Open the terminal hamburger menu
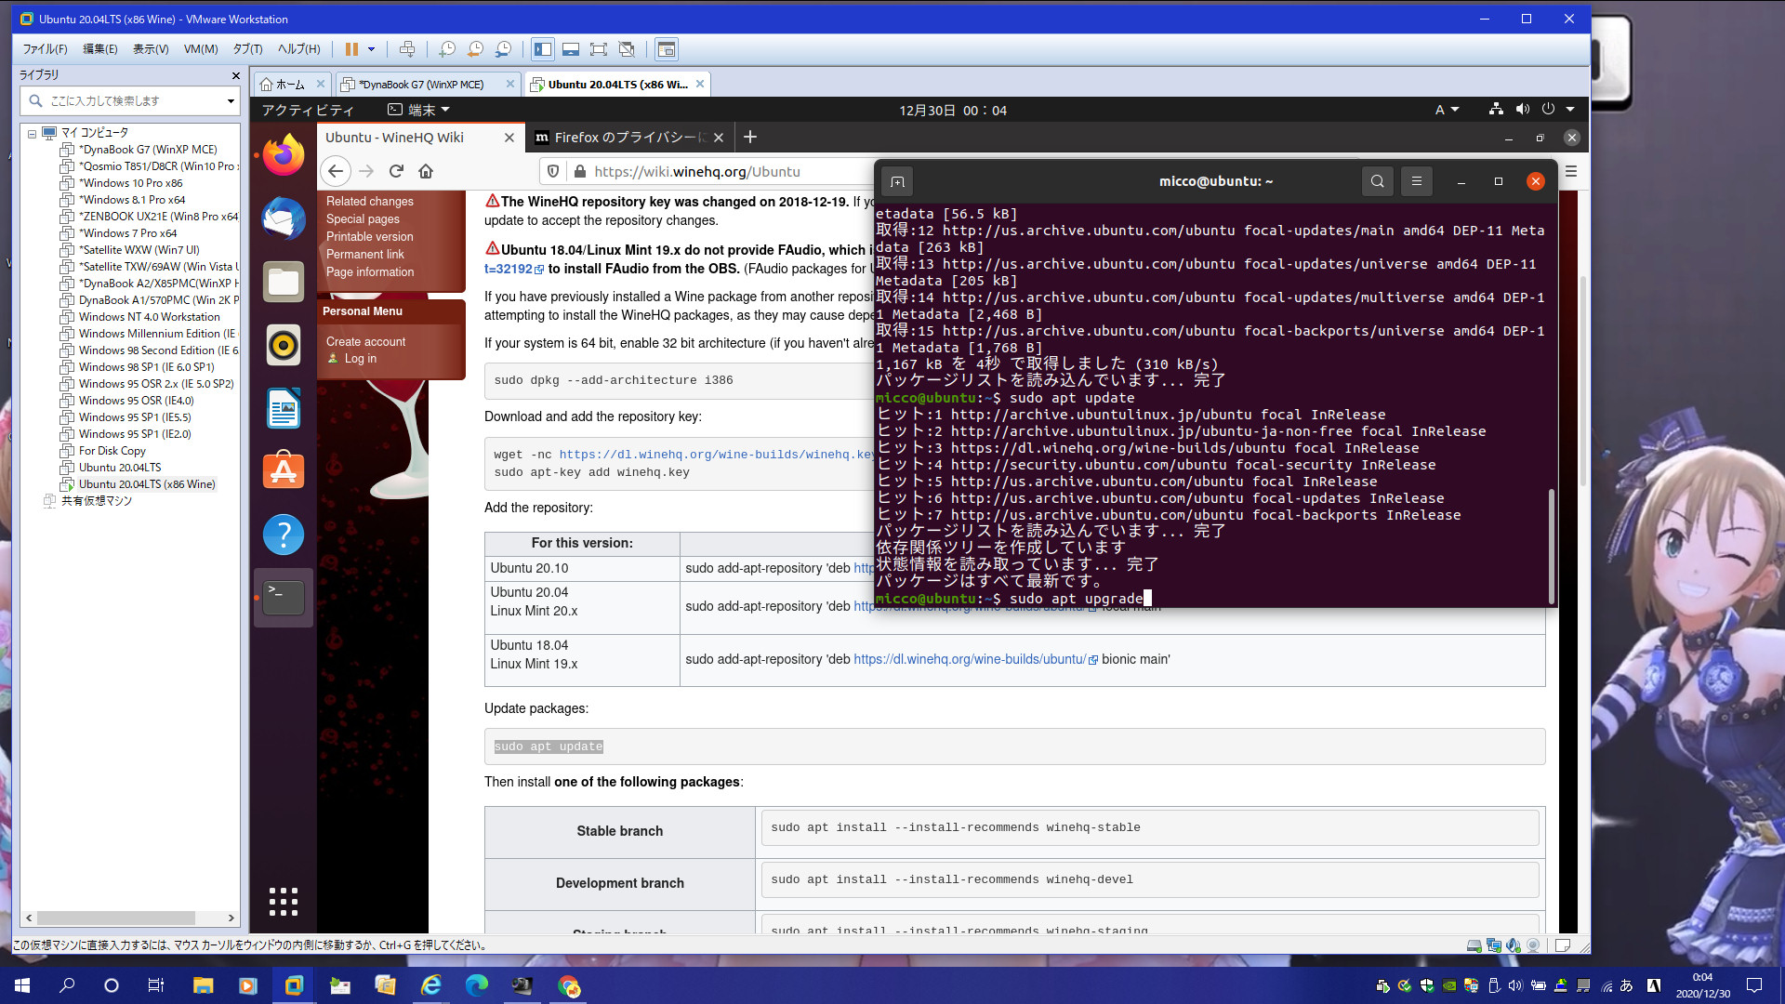This screenshot has width=1785, height=1004. 1417,181
